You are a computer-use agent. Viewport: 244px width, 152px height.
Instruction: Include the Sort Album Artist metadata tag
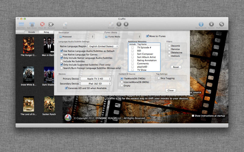pyautogui.click(x=132, y=57)
